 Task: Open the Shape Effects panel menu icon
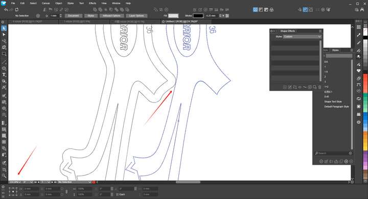[320, 31]
